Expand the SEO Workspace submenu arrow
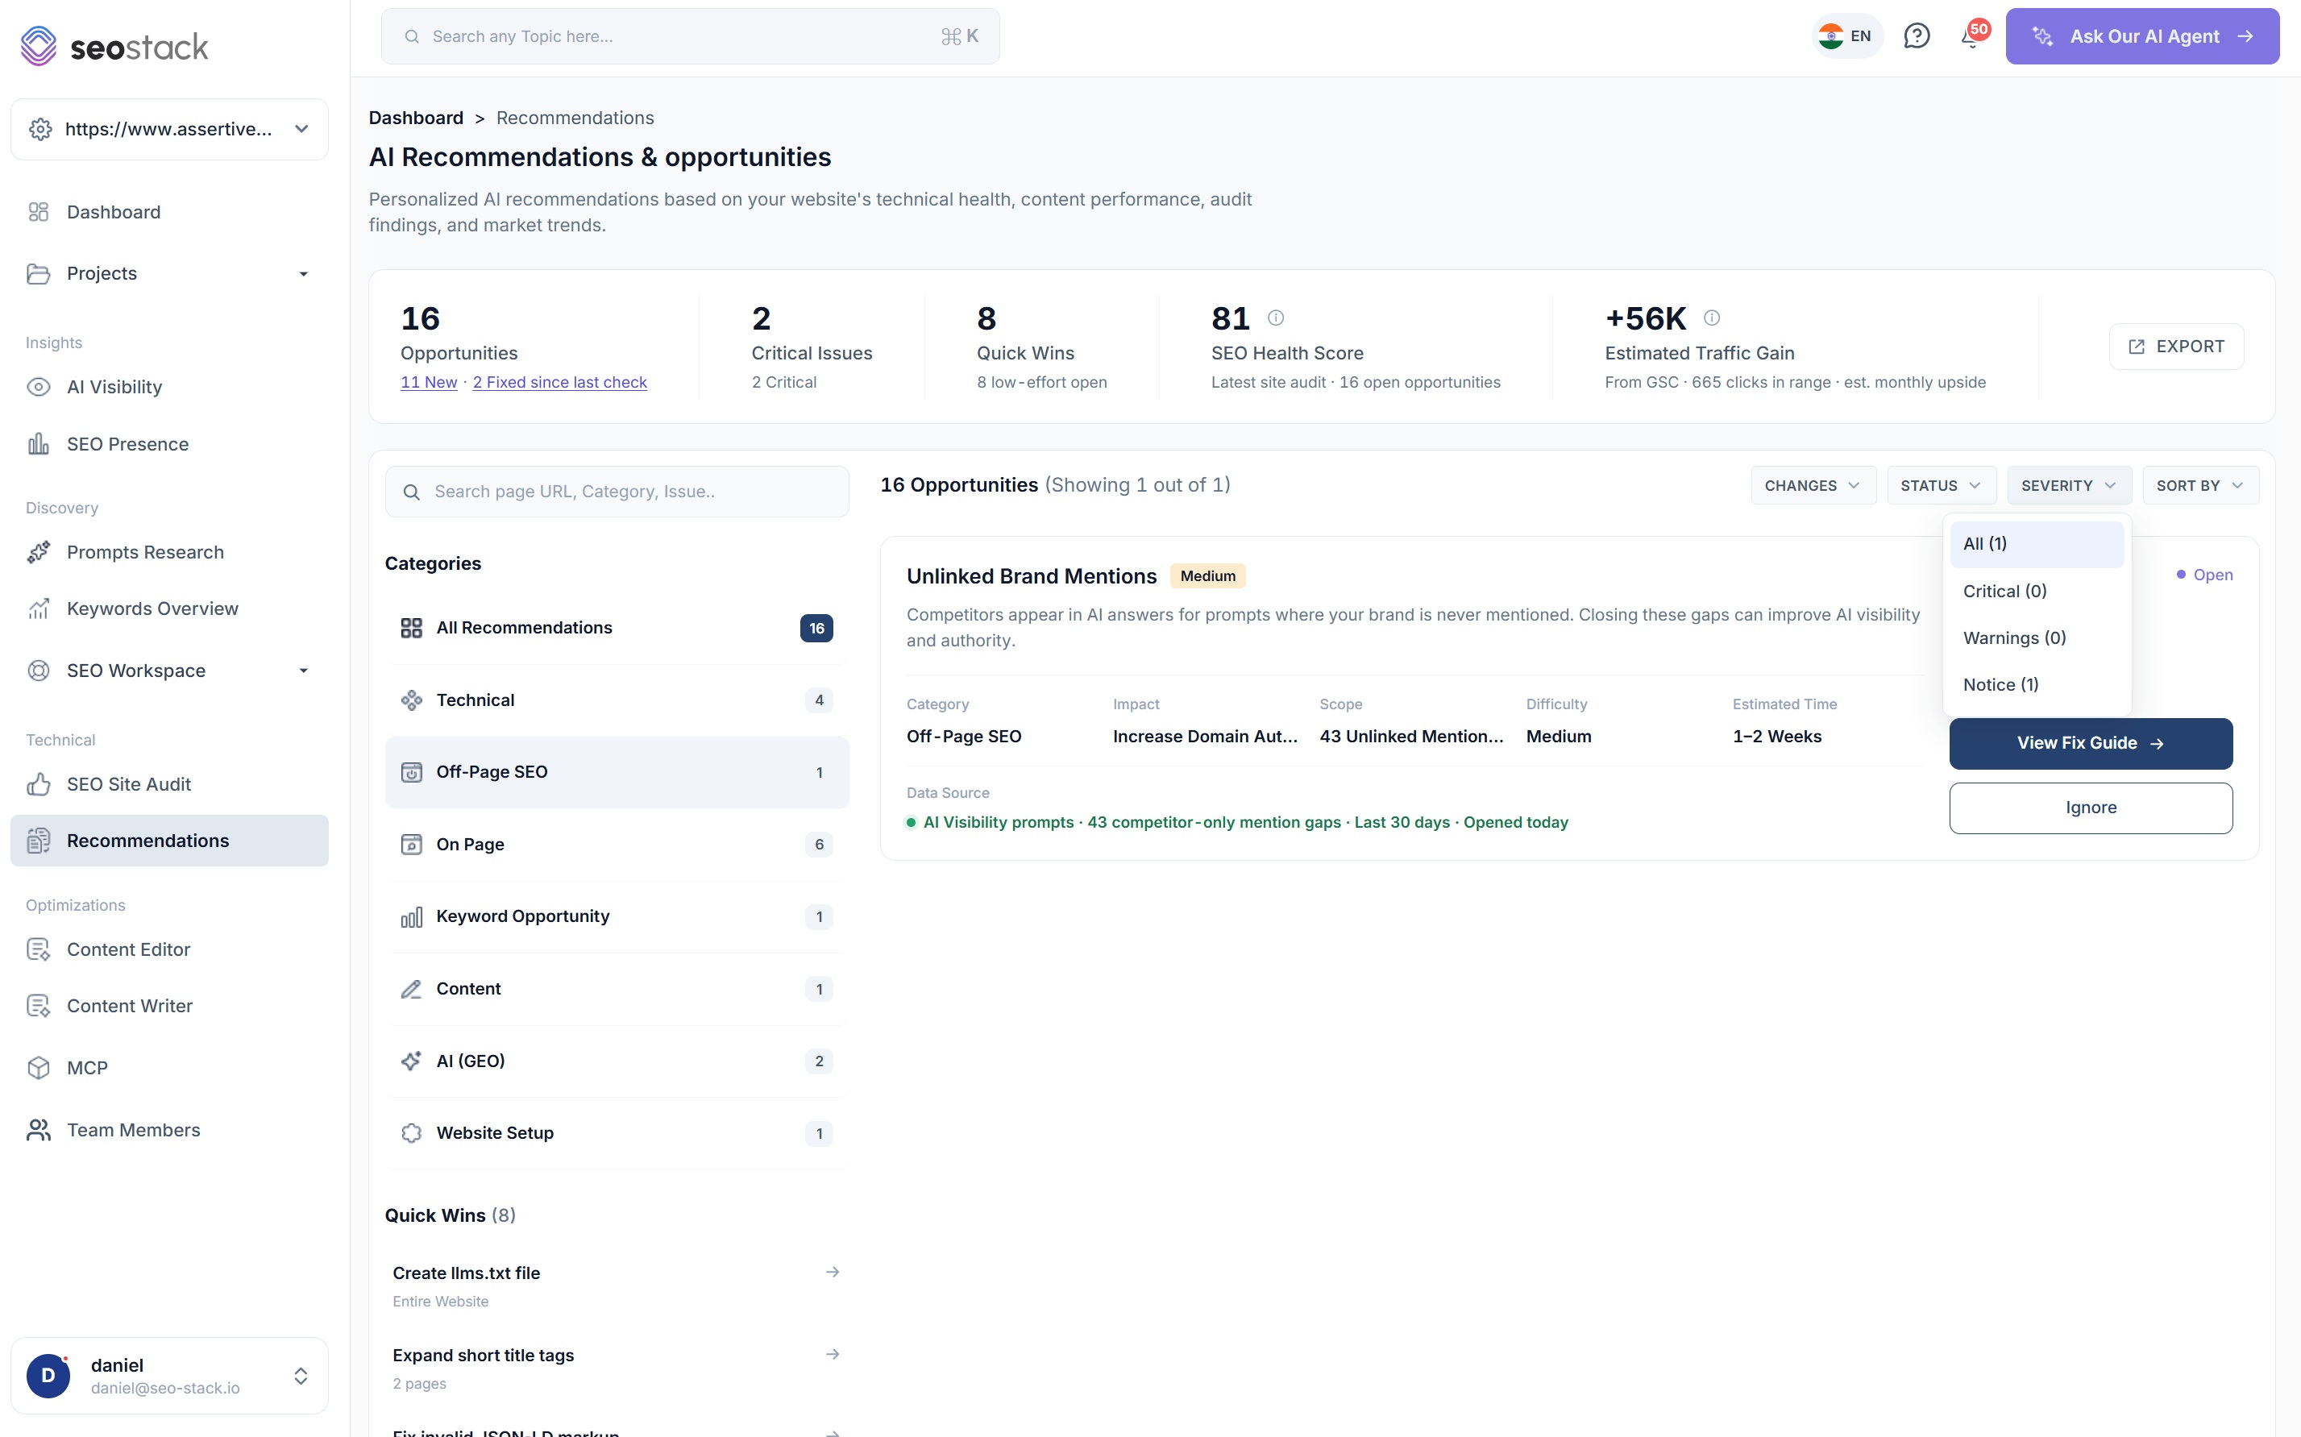This screenshot has width=2301, height=1437. [303, 671]
